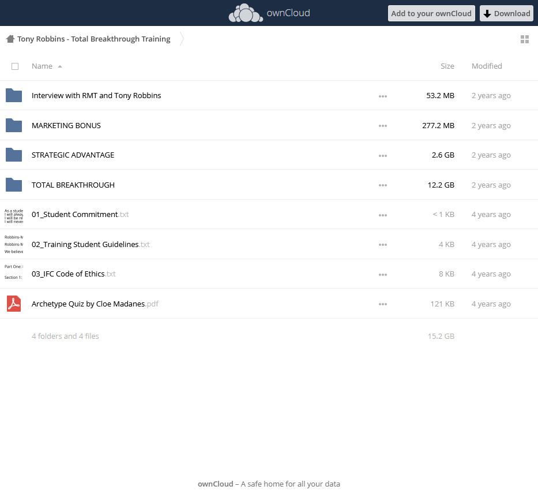The image size is (538, 501).
Task: Click modified date of TOTAL BREAKTHROUGH row
Action: [x=491, y=185]
